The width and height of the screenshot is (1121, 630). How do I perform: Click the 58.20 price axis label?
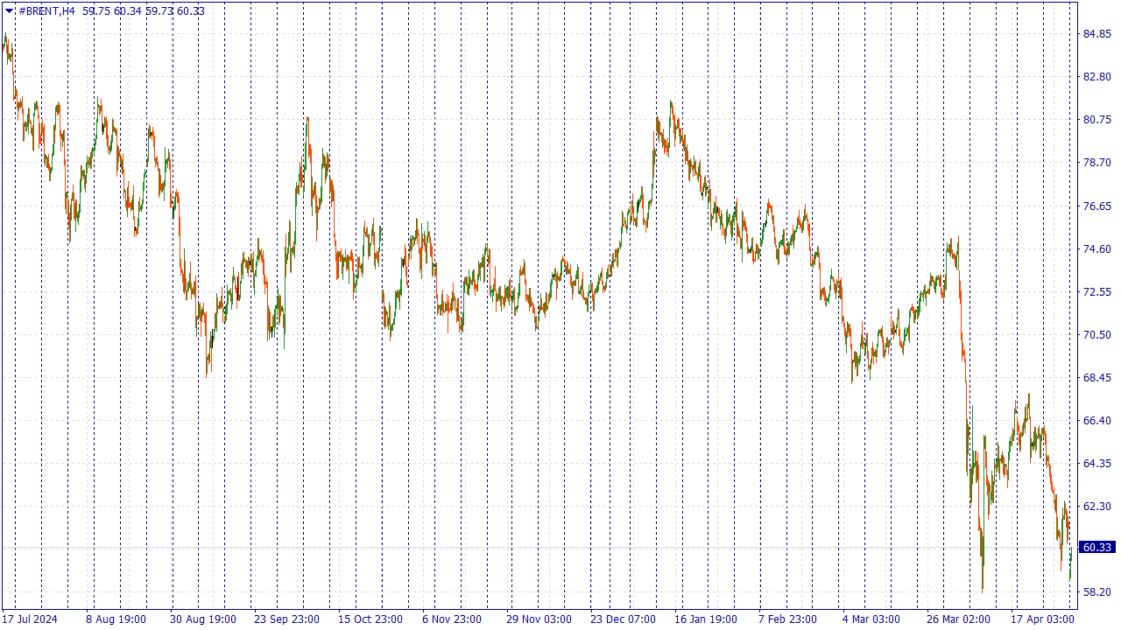1097,591
